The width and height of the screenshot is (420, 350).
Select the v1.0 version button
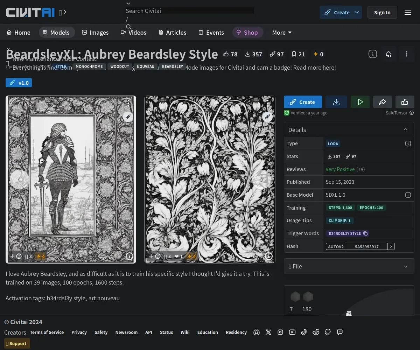[19, 83]
